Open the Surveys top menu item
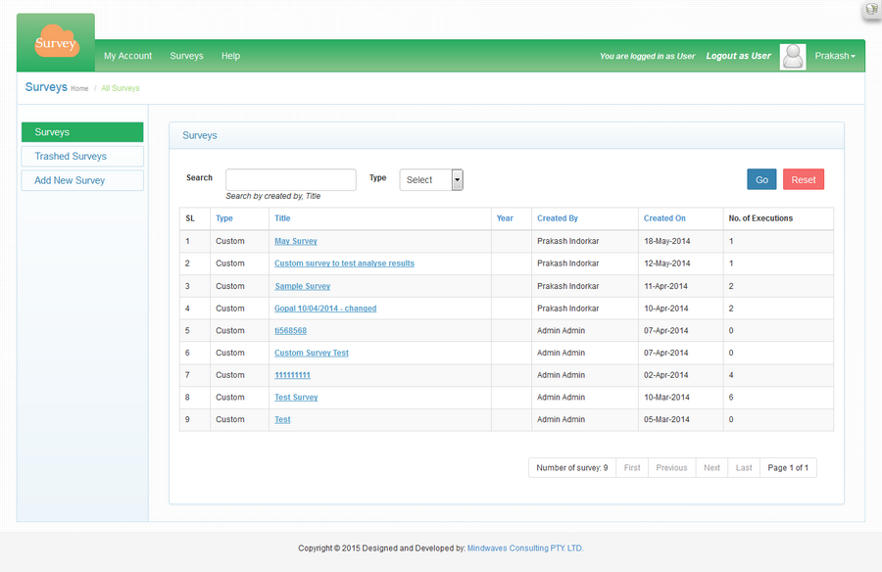 (187, 56)
